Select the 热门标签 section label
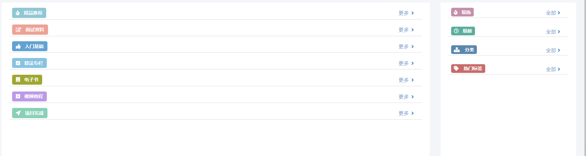This screenshot has height=156, width=586. pyautogui.click(x=468, y=69)
